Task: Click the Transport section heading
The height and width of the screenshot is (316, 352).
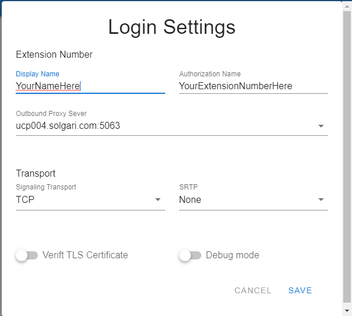Action: point(36,174)
